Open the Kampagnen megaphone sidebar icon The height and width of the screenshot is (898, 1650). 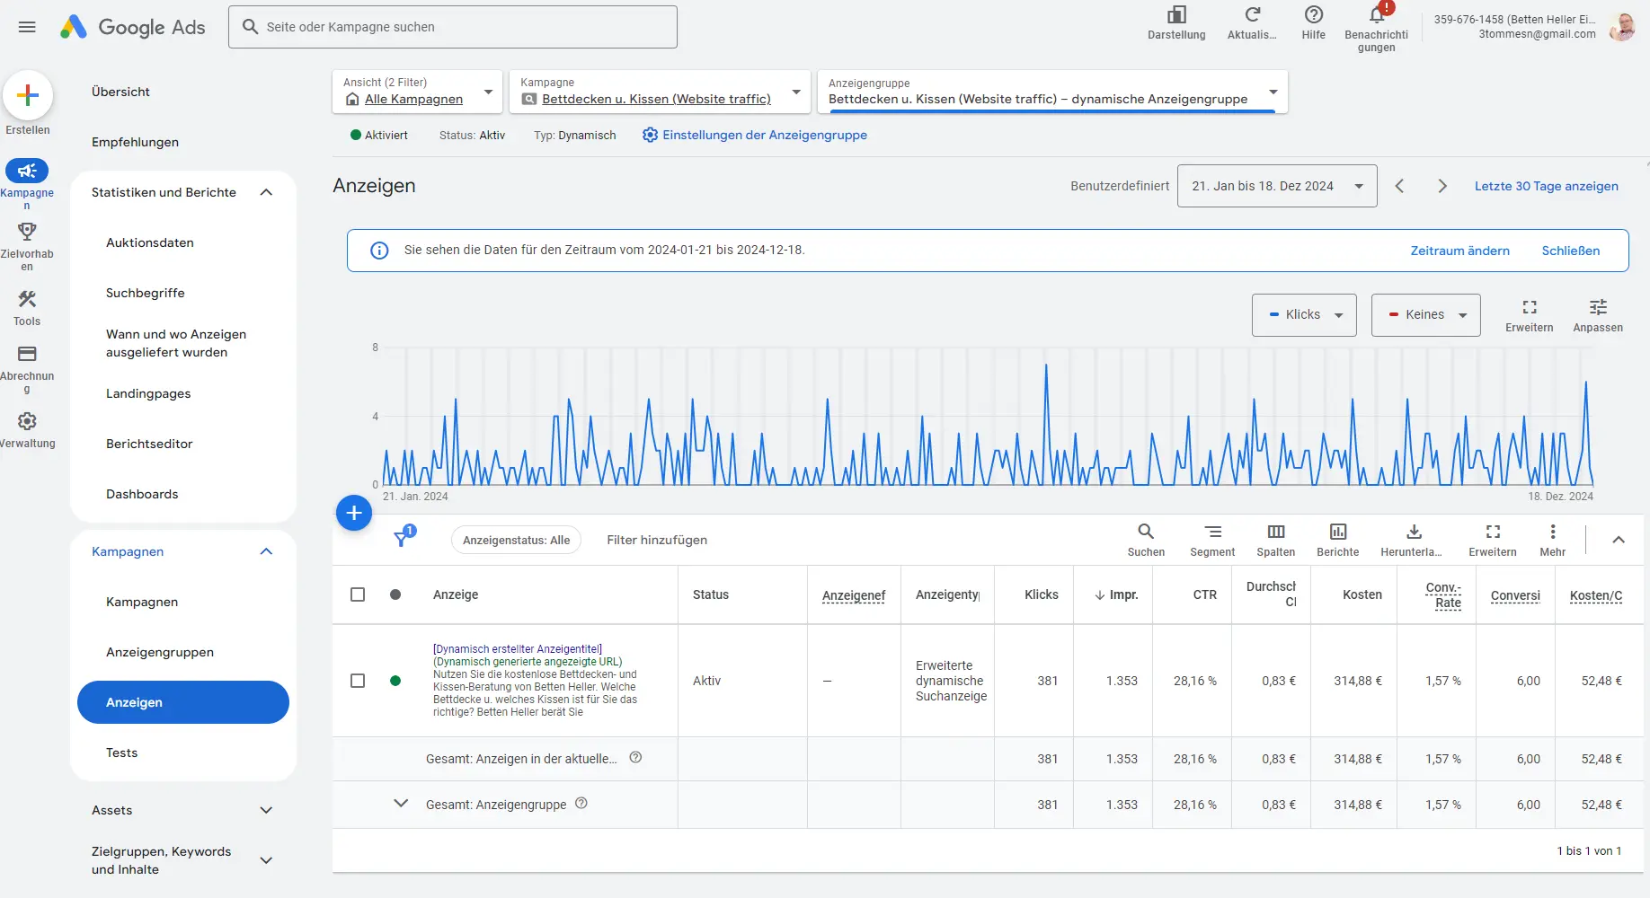tap(27, 171)
